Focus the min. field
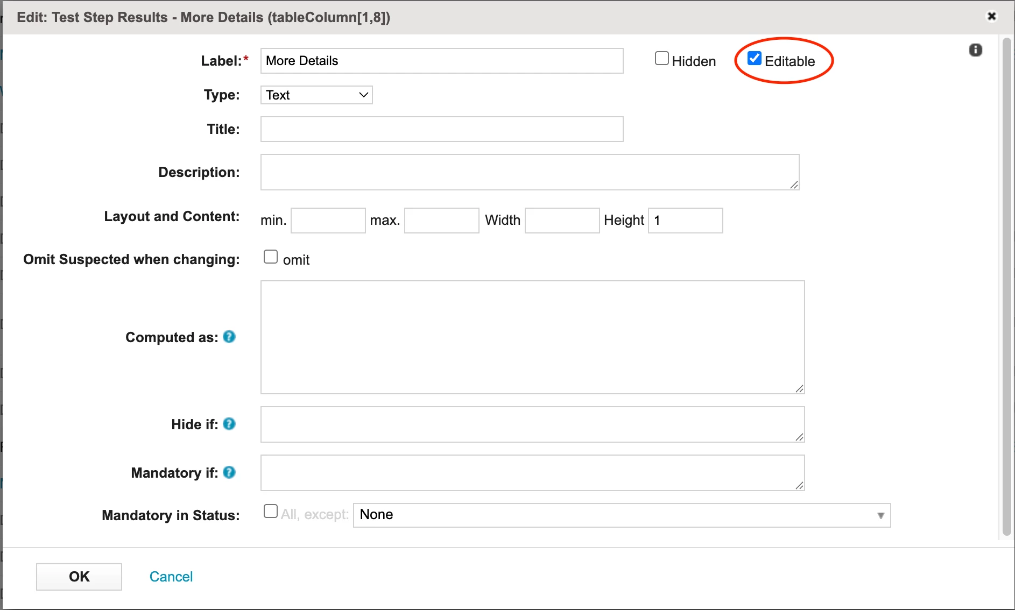This screenshot has width=1015, height=610. [328, 221]
